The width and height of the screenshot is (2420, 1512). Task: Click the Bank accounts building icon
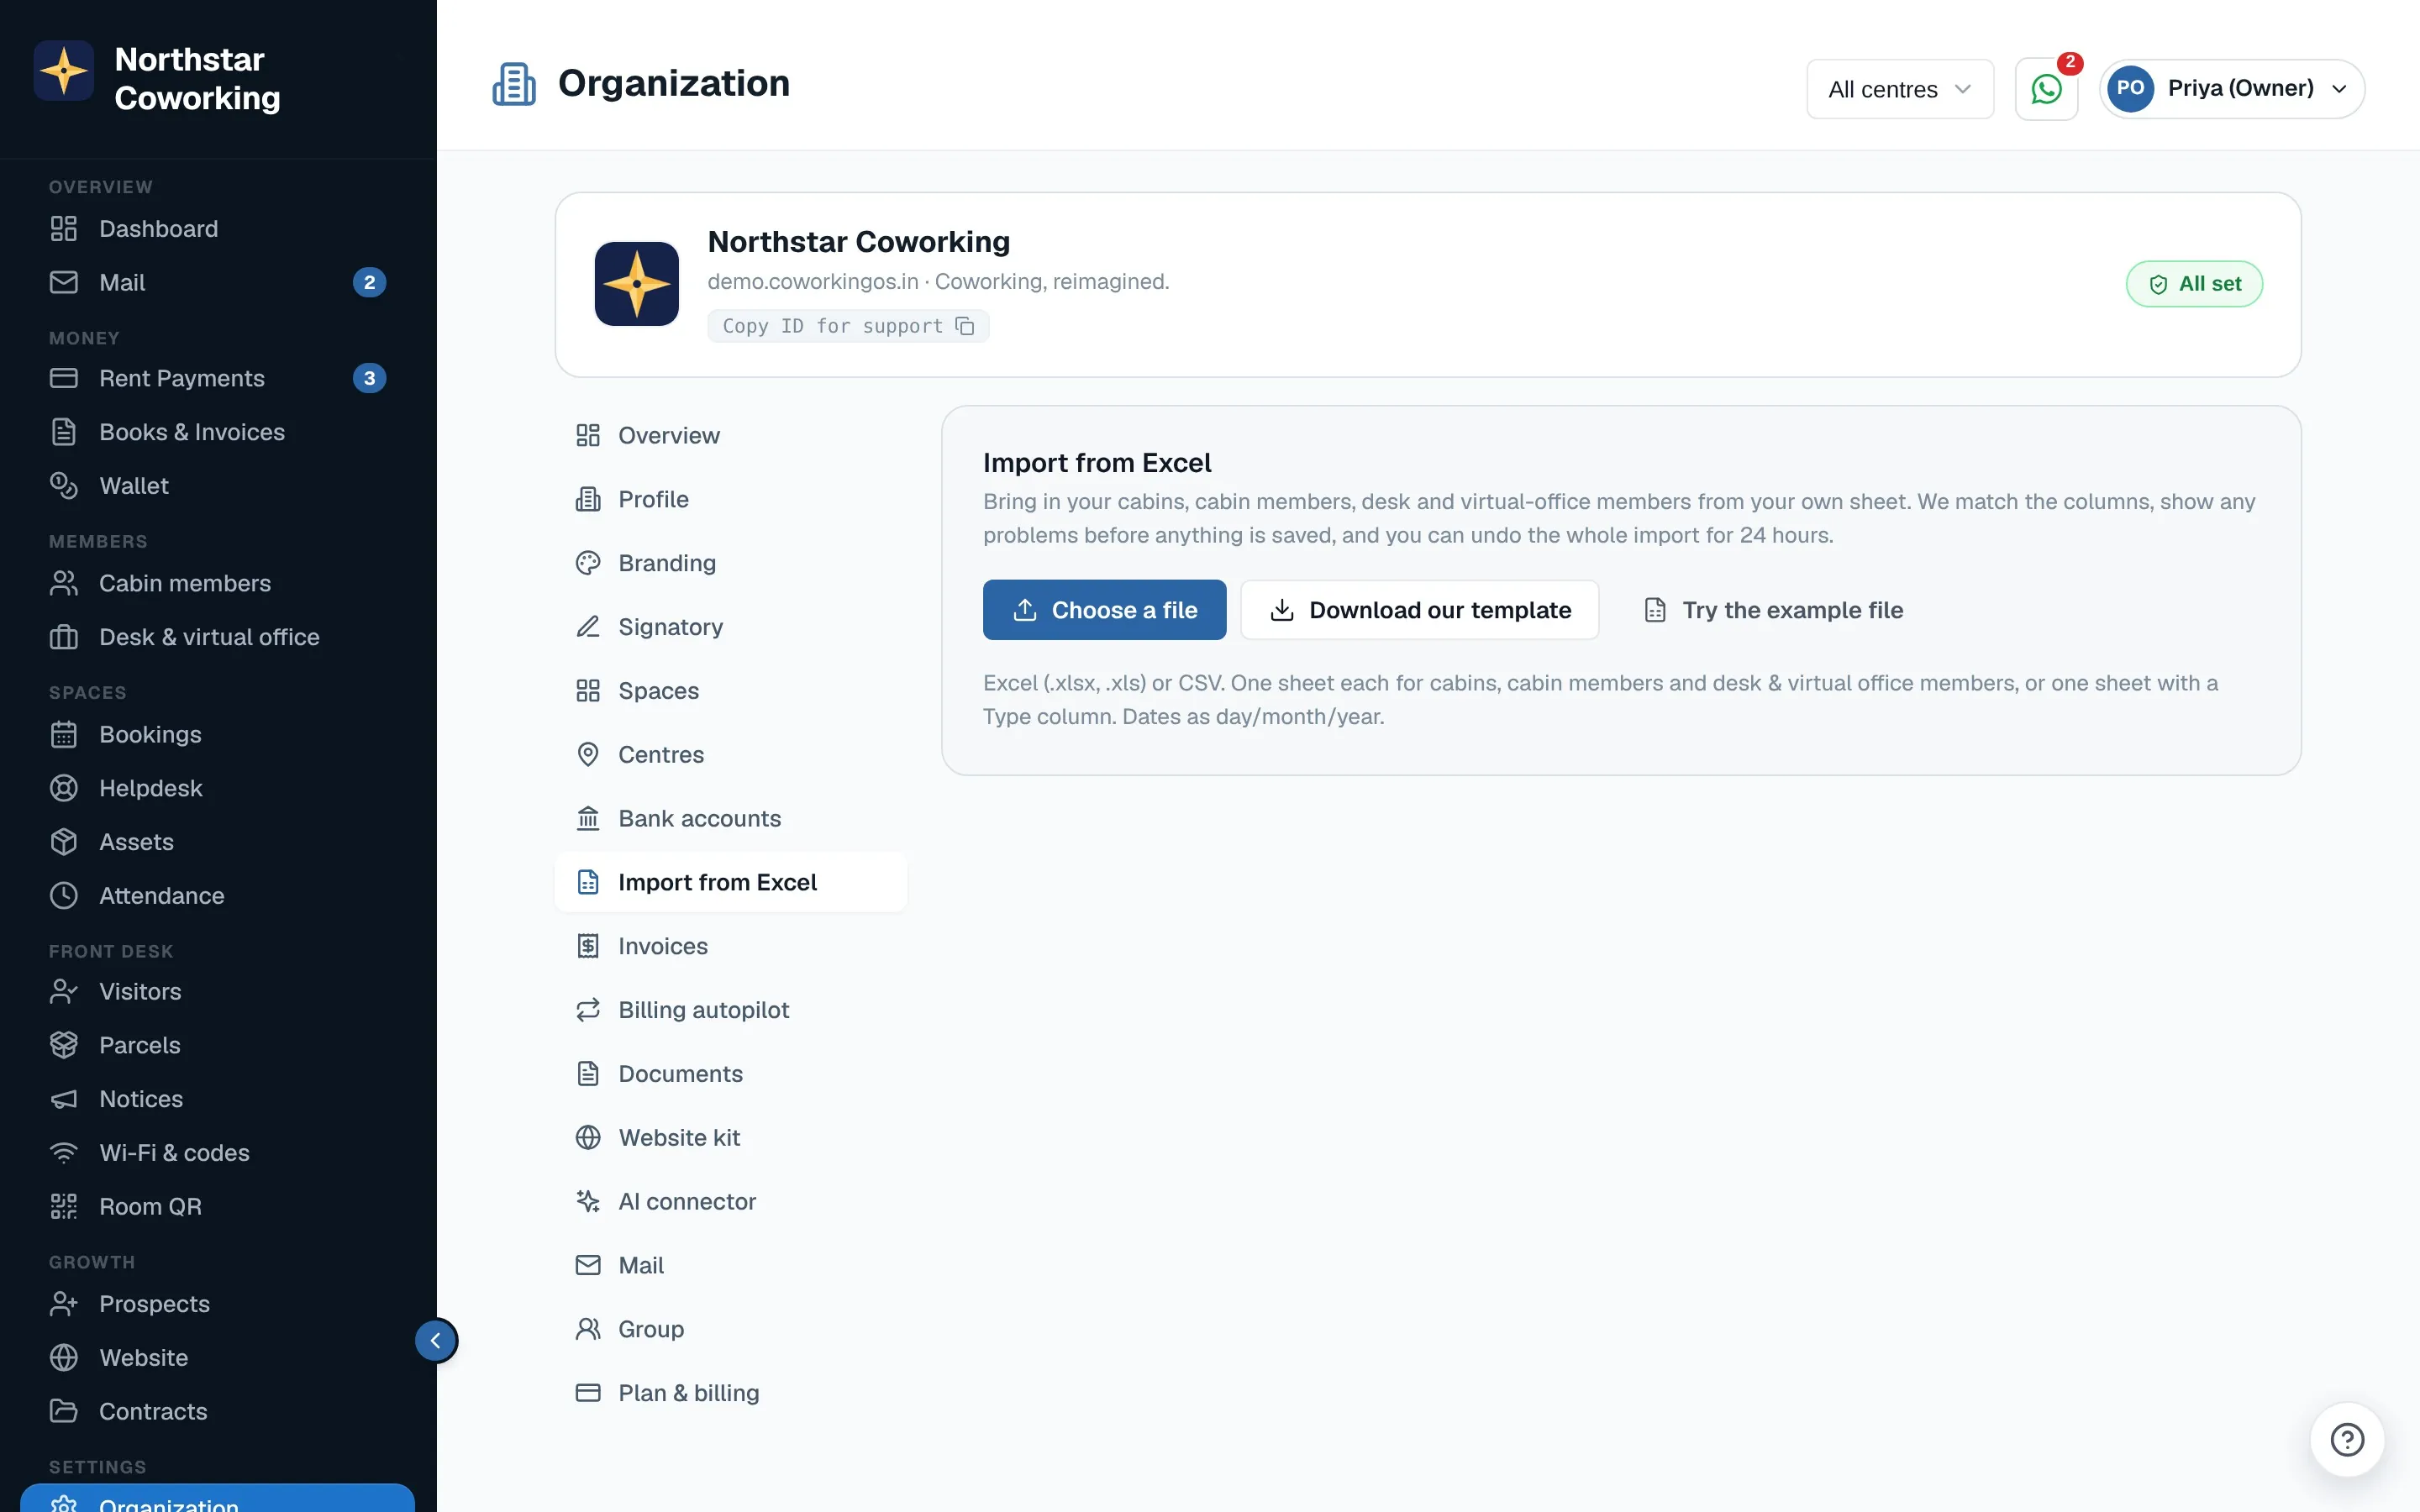point(588,818)
